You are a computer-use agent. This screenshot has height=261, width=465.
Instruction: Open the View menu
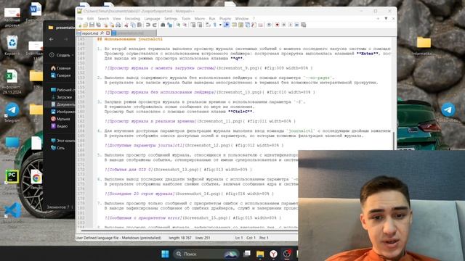116,19
